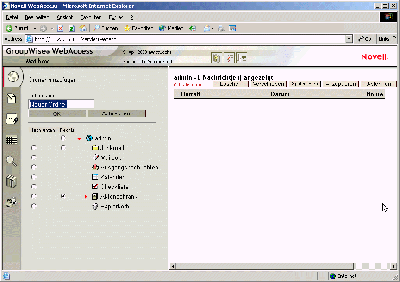Open the proxy users sidebar icon

click(11, 202)
